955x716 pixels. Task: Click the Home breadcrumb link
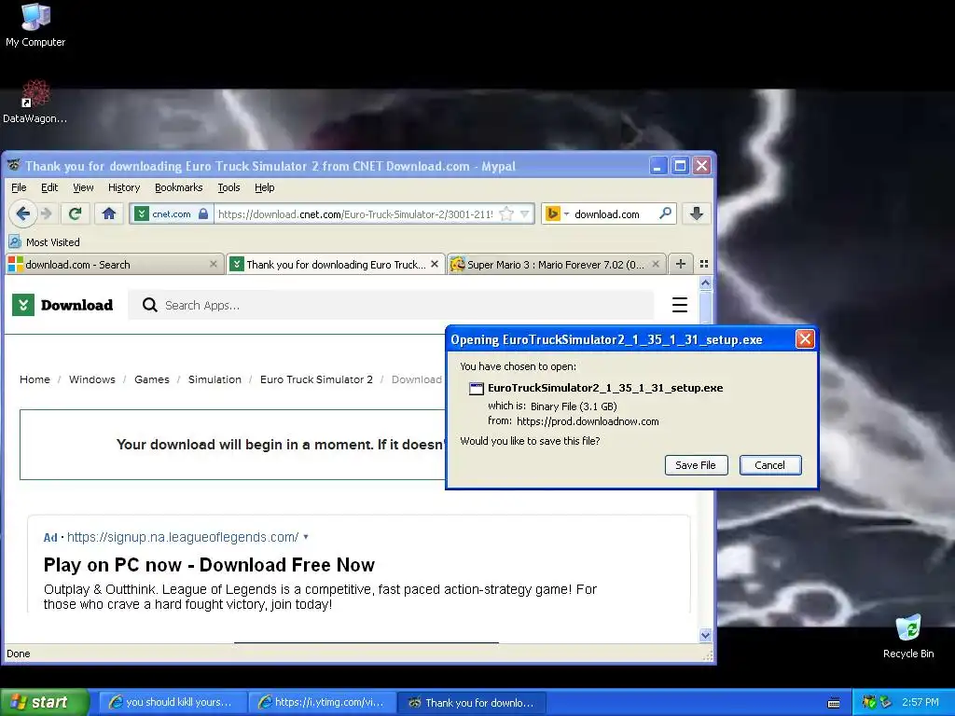point(35,379)
